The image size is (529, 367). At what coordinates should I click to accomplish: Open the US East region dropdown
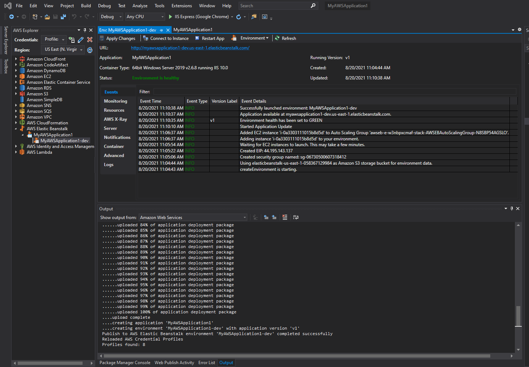63,50
